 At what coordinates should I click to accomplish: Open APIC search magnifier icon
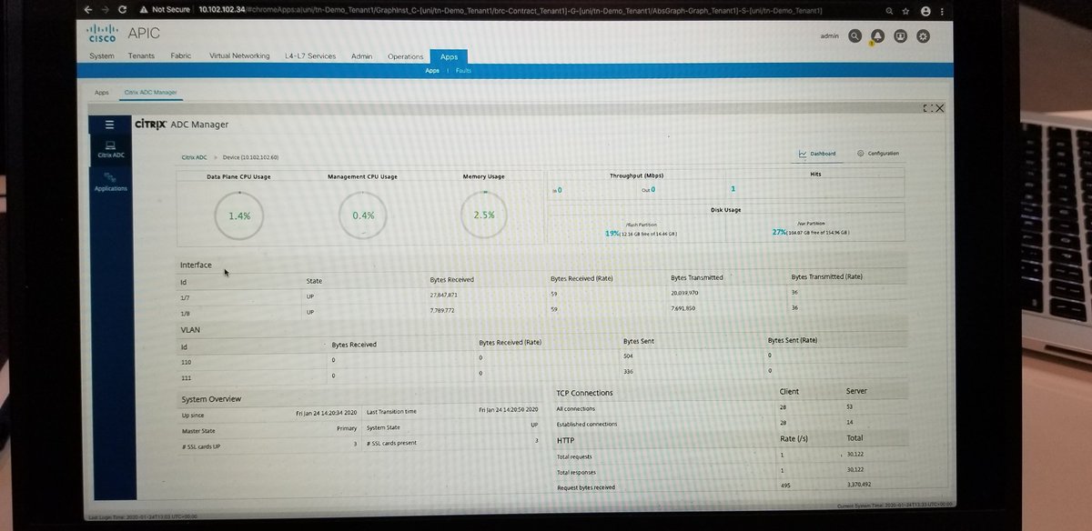tap(855, 36)
